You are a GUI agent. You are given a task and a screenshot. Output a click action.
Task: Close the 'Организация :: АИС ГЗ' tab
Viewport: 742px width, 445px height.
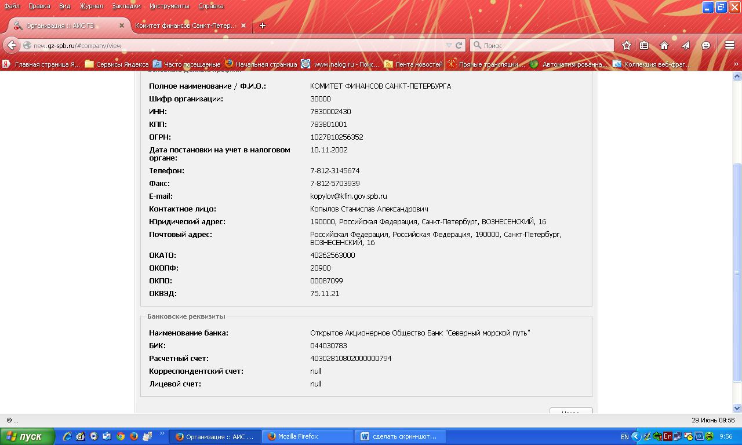[122, 25]
